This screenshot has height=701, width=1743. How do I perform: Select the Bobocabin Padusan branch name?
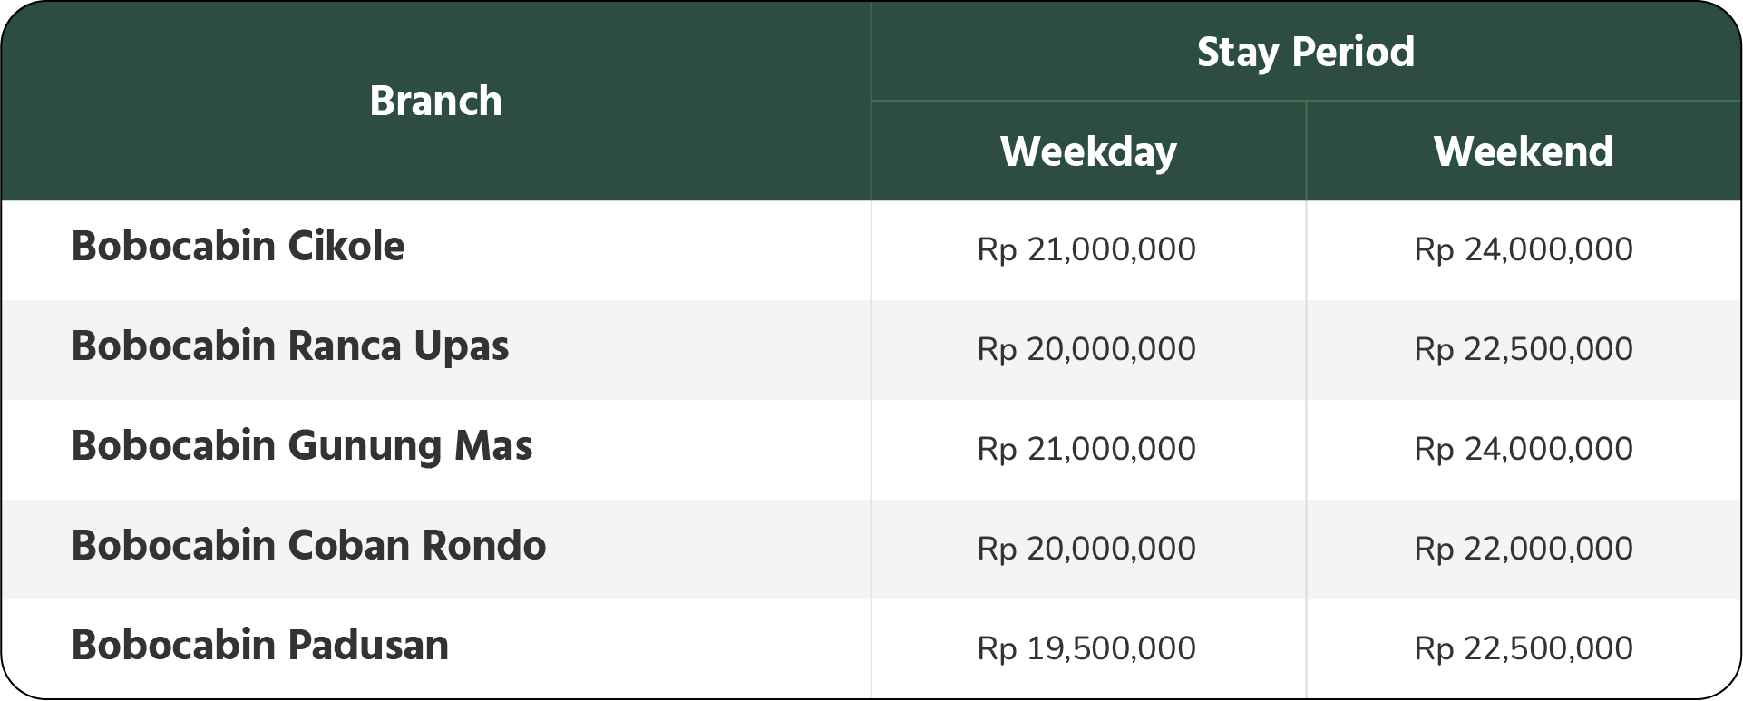click(x=260, y=645)
